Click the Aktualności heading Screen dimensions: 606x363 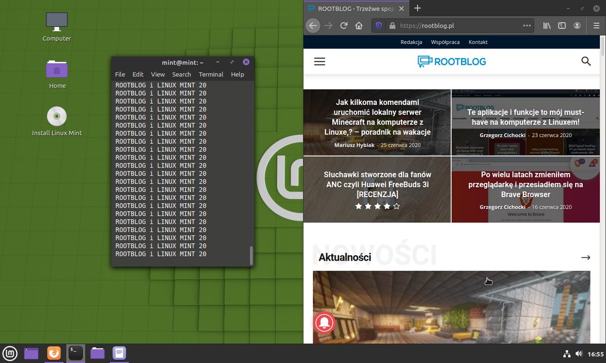click(345, 258)
